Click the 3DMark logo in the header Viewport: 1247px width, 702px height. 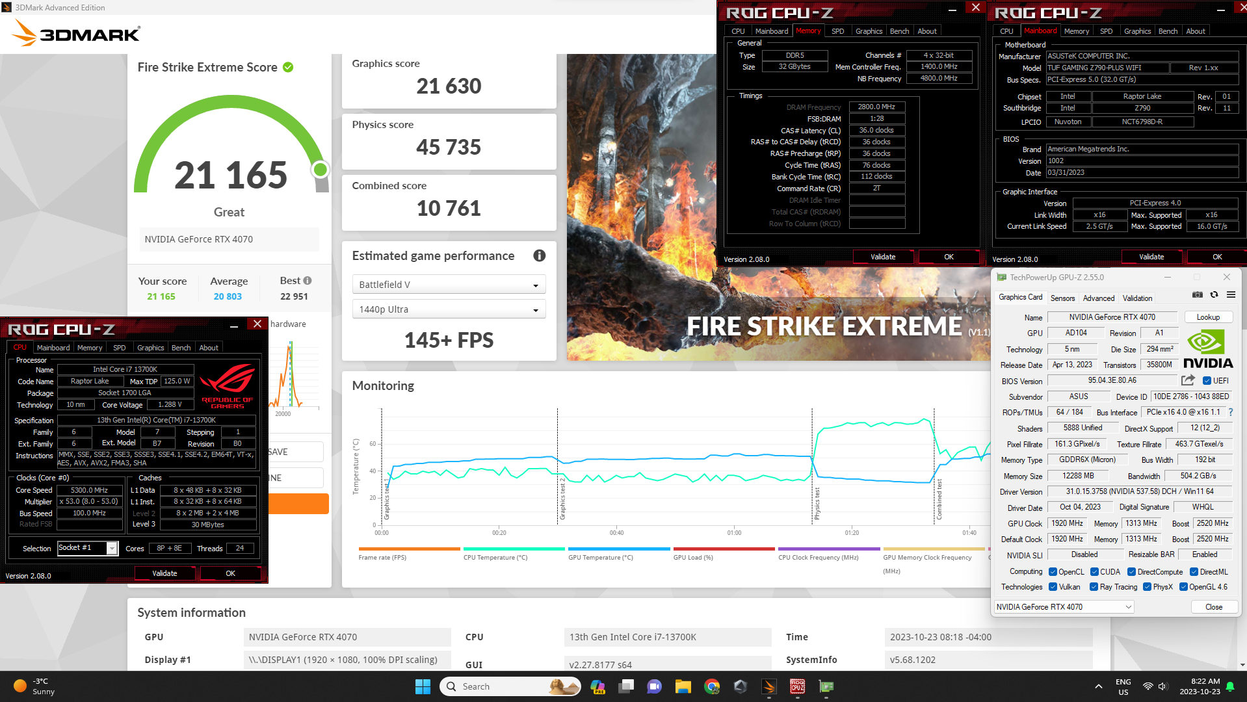(x=77, y=32)
